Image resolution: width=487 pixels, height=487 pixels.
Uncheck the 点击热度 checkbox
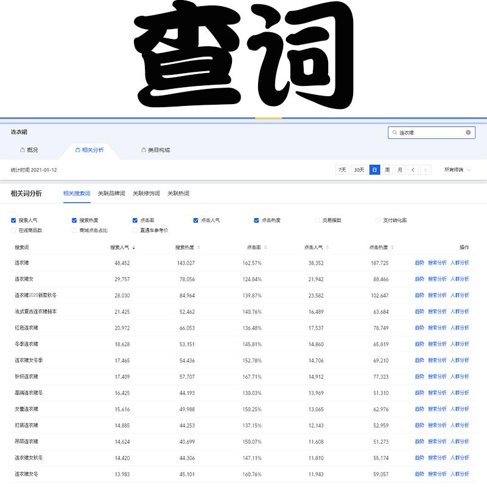pyautogui.click(x=256, y=220)
